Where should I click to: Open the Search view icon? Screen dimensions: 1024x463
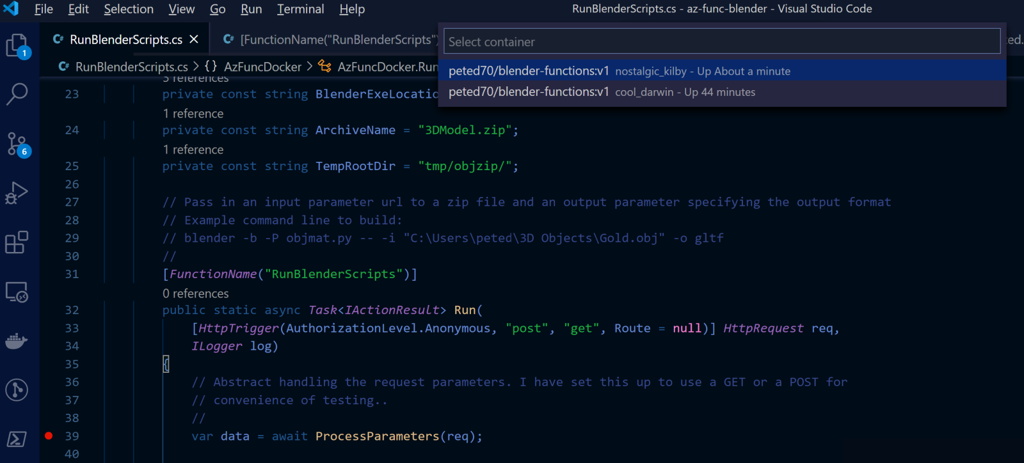tap(17, 93)
